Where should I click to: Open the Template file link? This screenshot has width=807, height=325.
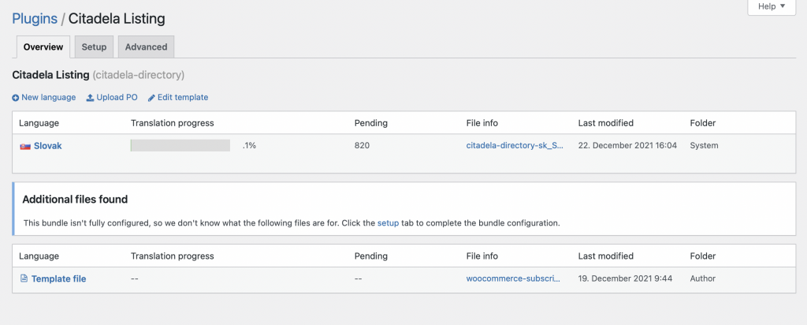point(58,278)
